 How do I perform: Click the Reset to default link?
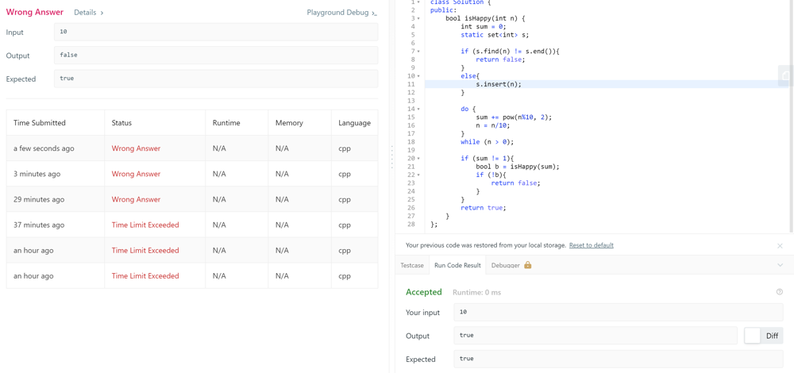(x=591, y=245)
